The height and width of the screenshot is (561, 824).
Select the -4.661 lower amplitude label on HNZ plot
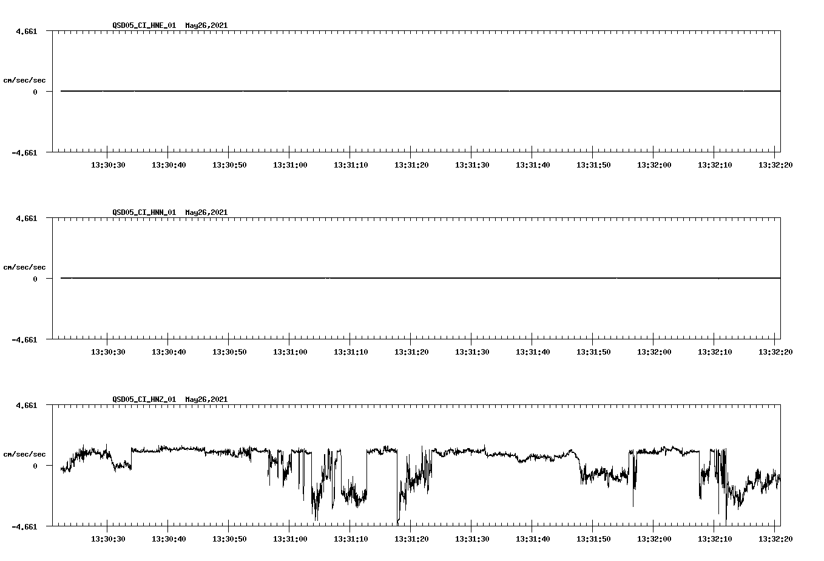[x=24, y=527]
